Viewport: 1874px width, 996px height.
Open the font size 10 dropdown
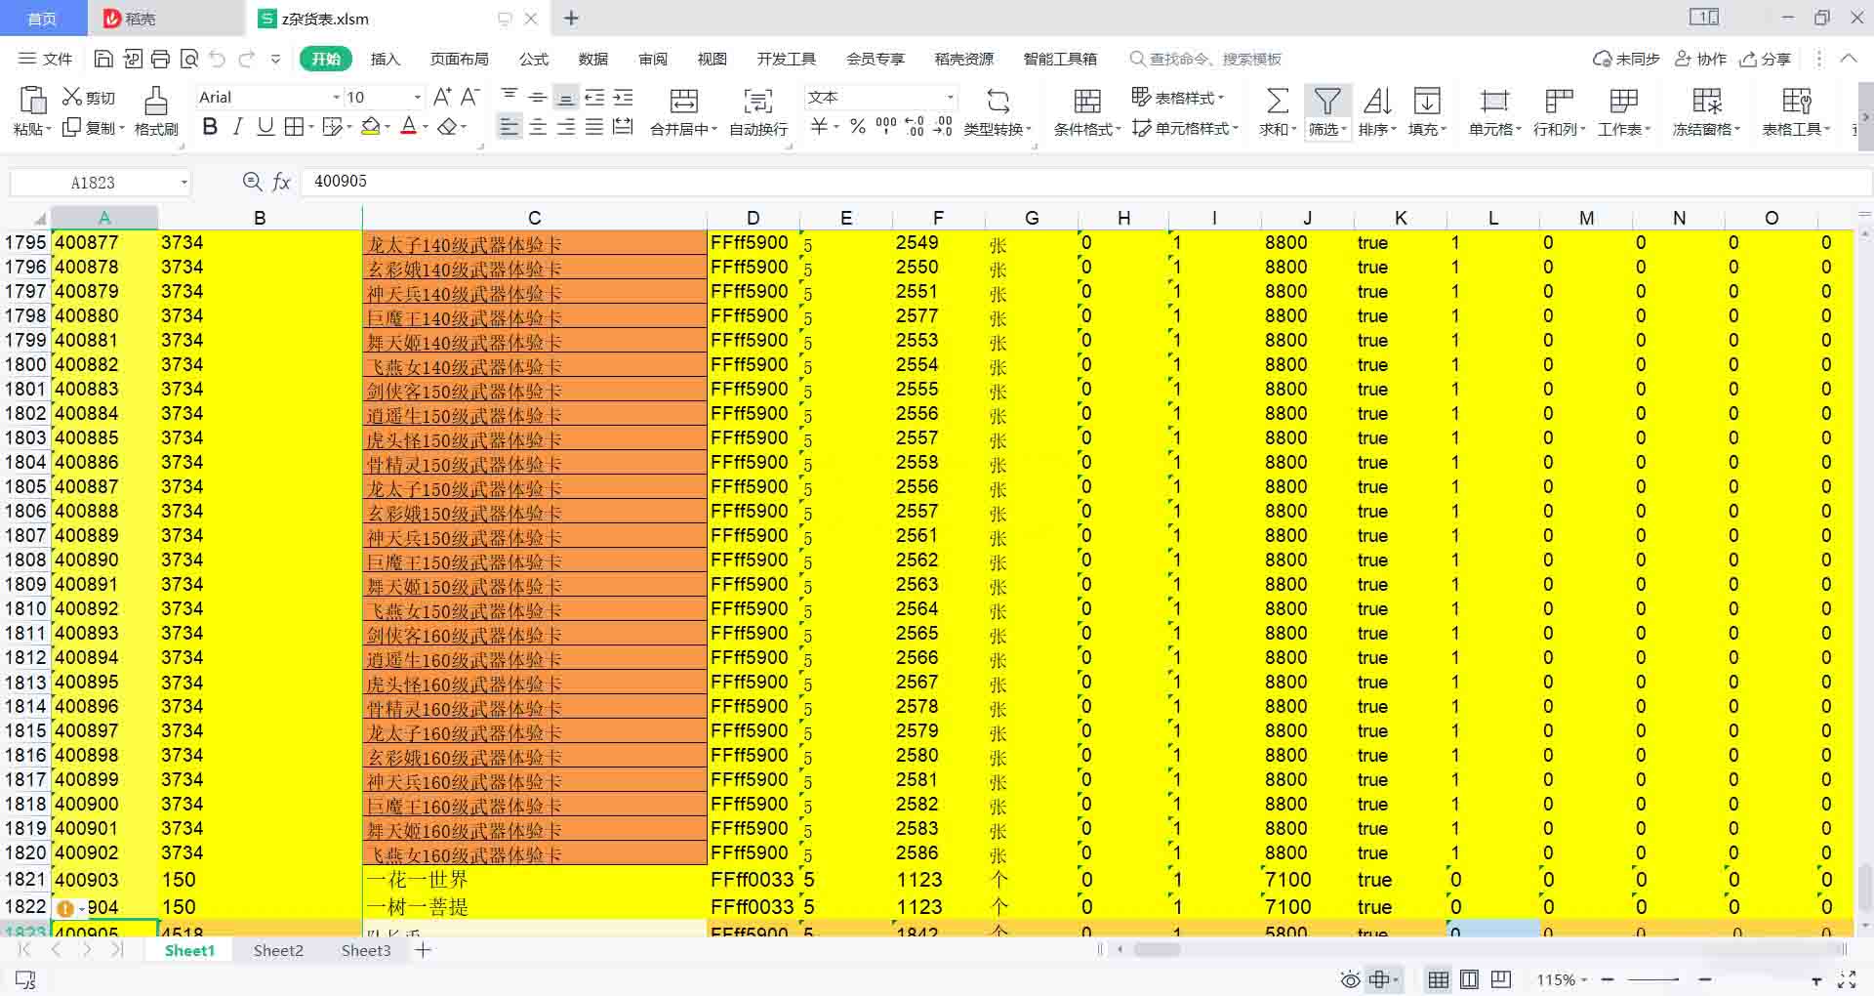click(x=417, y=97)
